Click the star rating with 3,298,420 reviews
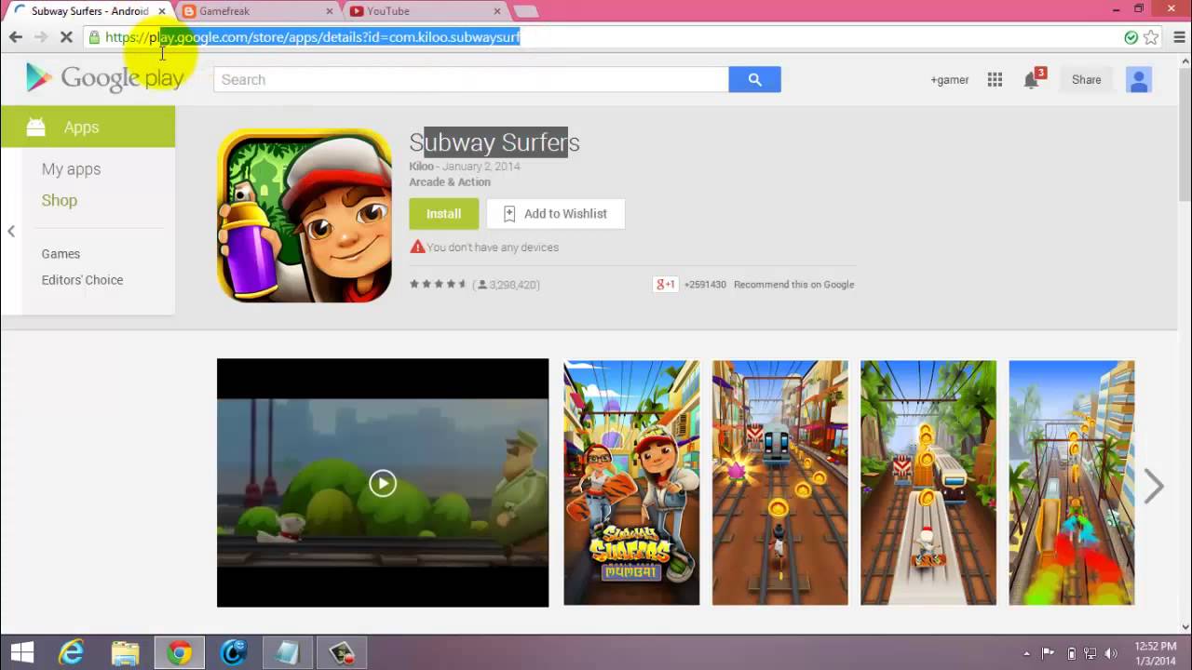1192x670 pixels. click(x=475, y=284)
